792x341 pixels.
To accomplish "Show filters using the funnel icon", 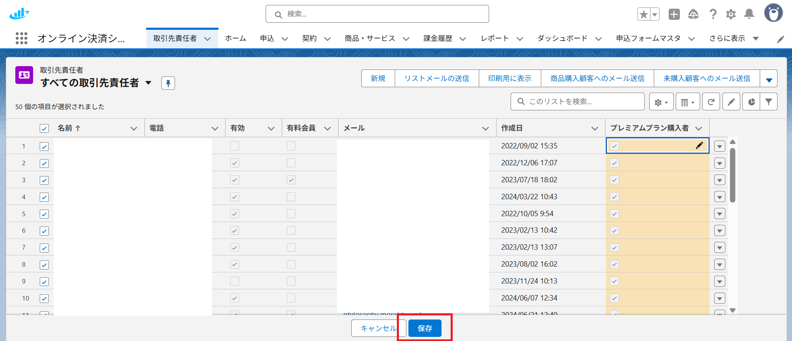I will pyautogui.click(x=768, y=102).
